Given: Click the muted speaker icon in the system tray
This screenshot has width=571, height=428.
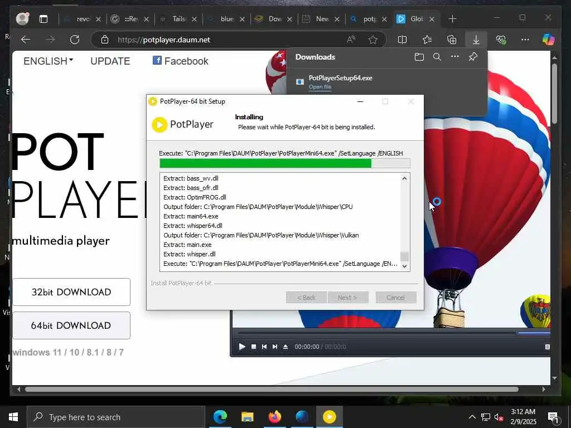Looking at the screenshot, I should 499,417.
